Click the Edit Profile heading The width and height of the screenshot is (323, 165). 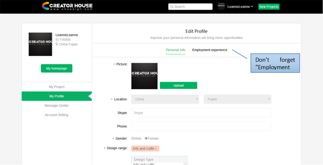[196, 31]
